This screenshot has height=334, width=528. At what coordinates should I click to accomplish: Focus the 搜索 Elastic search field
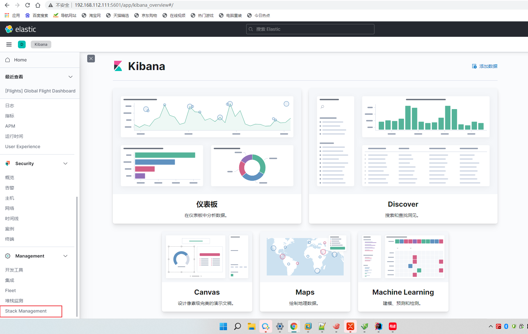(310, 29)
